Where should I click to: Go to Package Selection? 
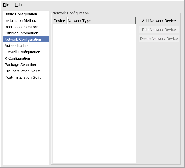[x=20, y=65]
